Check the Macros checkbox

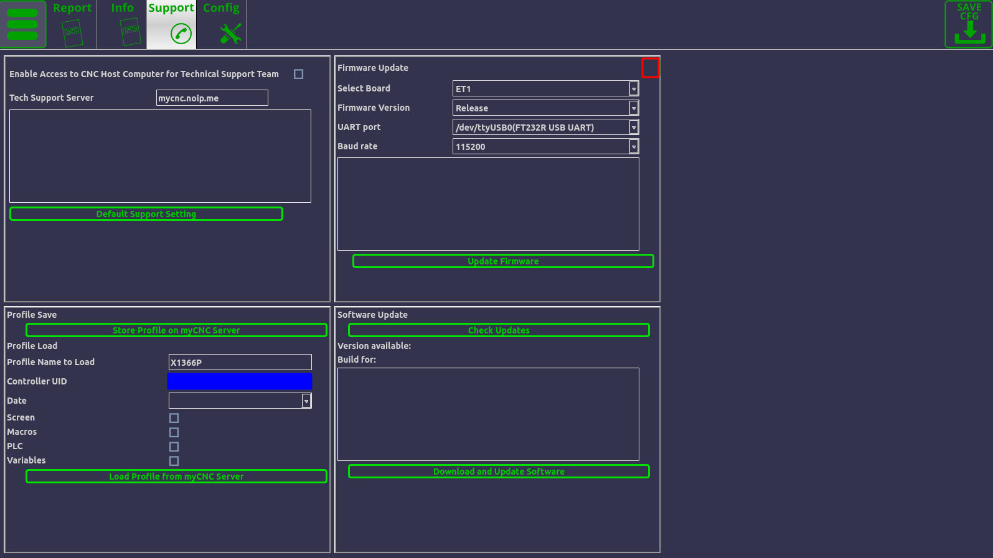[x=174, y=432]
